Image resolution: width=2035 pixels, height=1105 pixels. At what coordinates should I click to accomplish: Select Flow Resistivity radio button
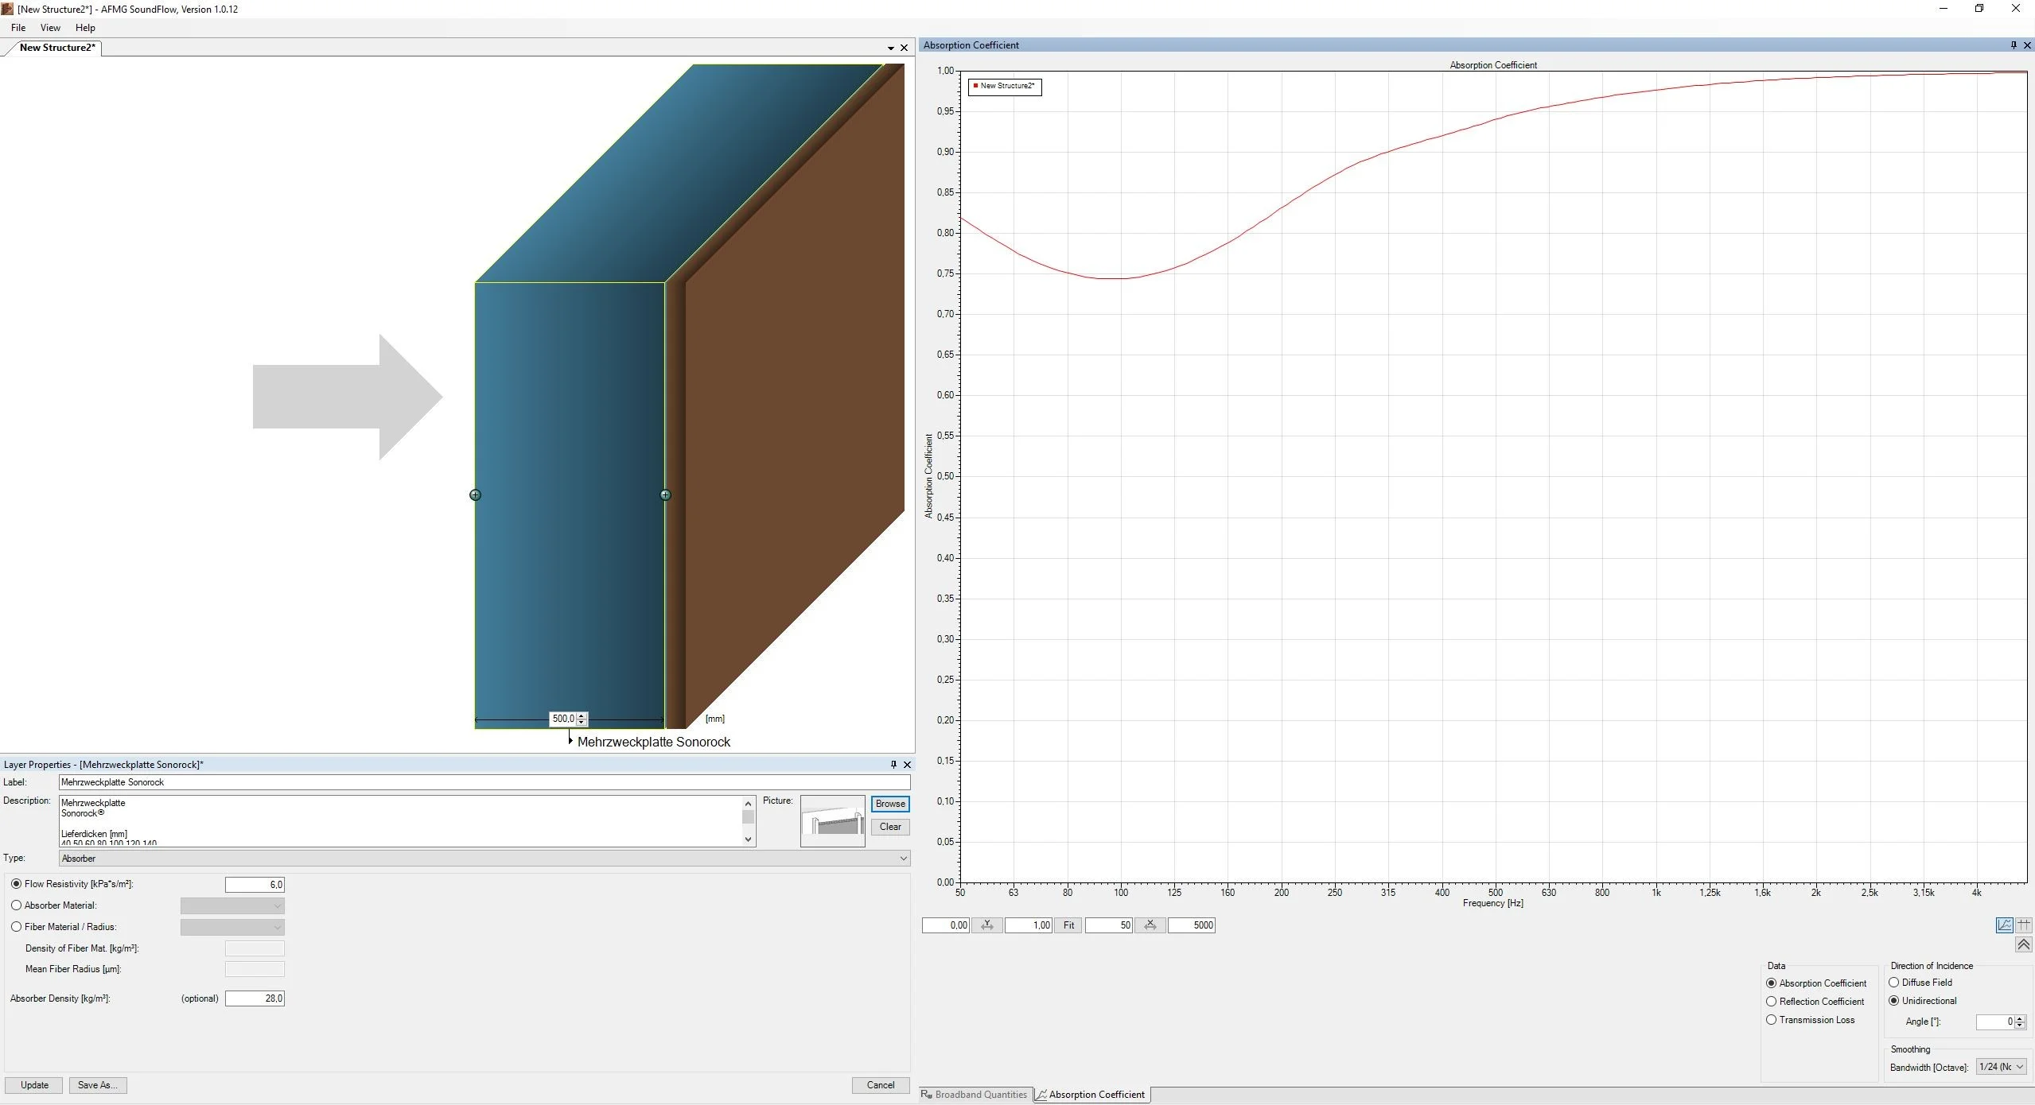click(x=16, y=884)
